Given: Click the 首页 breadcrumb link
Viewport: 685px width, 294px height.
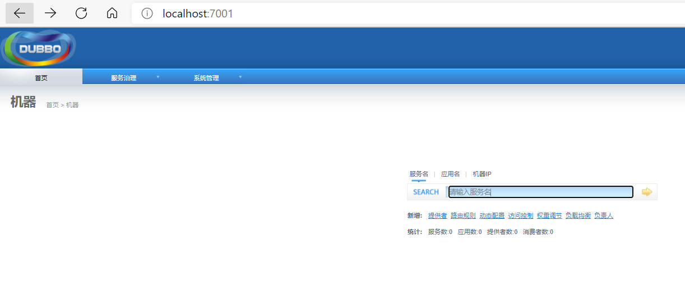Looking at the screenshot, I should (52, 105).
